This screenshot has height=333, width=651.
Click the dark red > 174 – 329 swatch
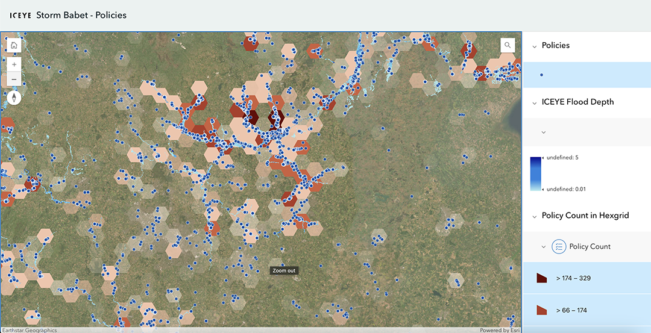tap(541, 278)
